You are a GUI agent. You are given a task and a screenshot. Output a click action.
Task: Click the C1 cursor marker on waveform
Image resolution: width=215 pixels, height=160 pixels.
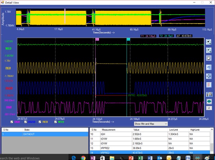97,39
